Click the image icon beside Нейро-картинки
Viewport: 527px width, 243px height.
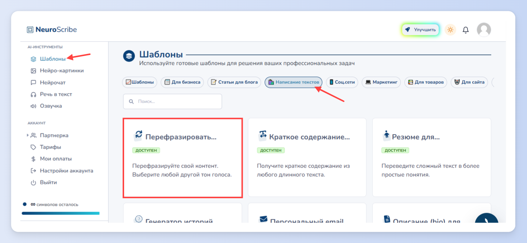coord(33,71)
